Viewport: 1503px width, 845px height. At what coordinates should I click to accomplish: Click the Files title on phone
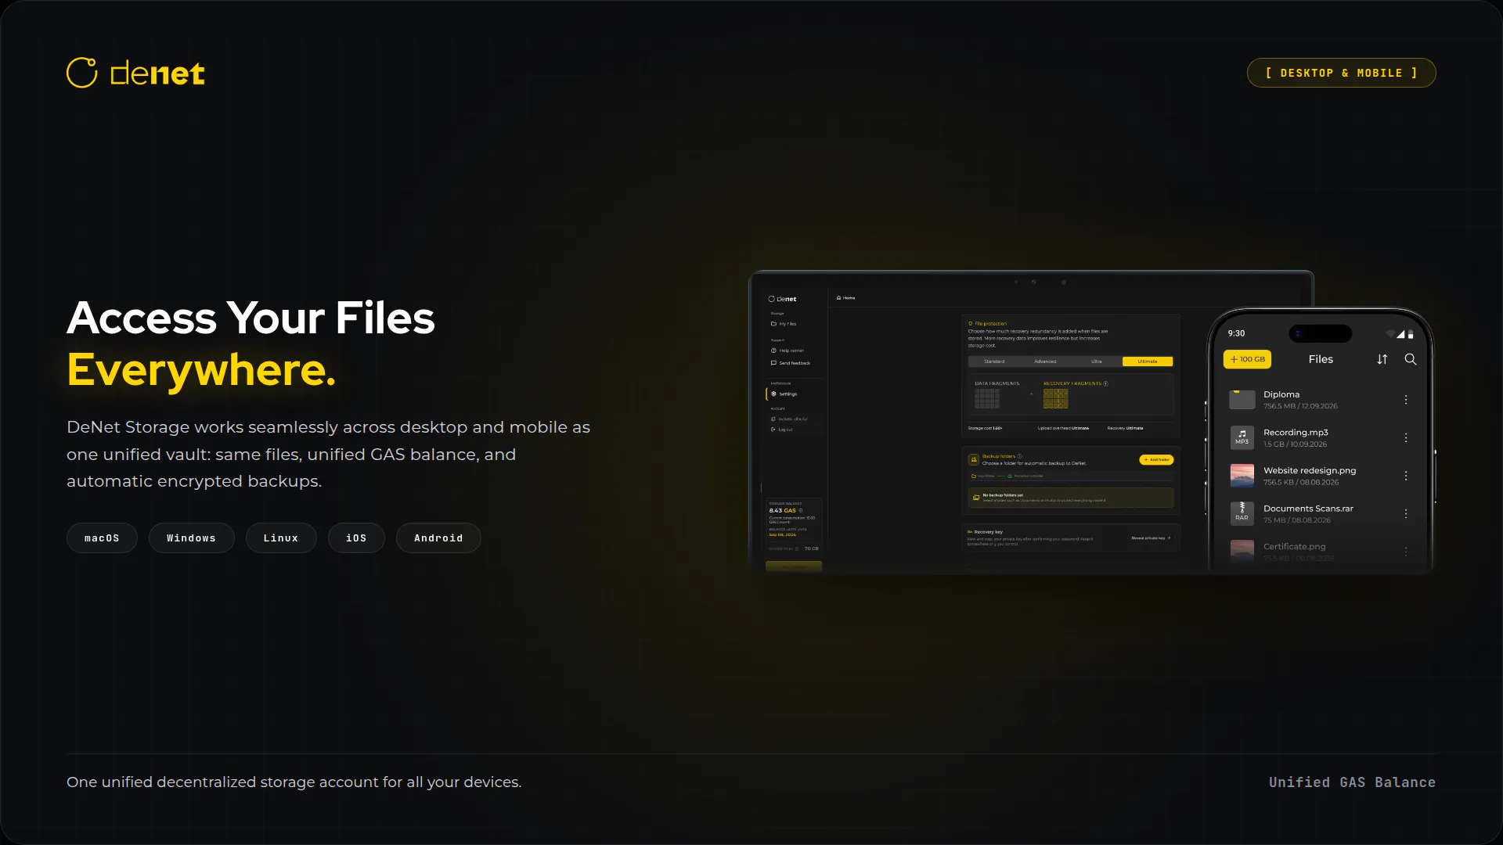[1321, 359]
